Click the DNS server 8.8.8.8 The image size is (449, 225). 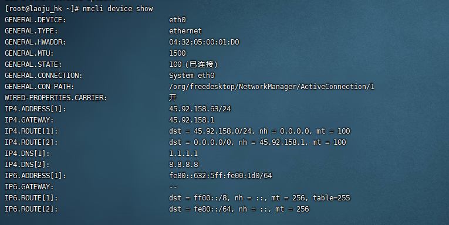tap(184, 165)
